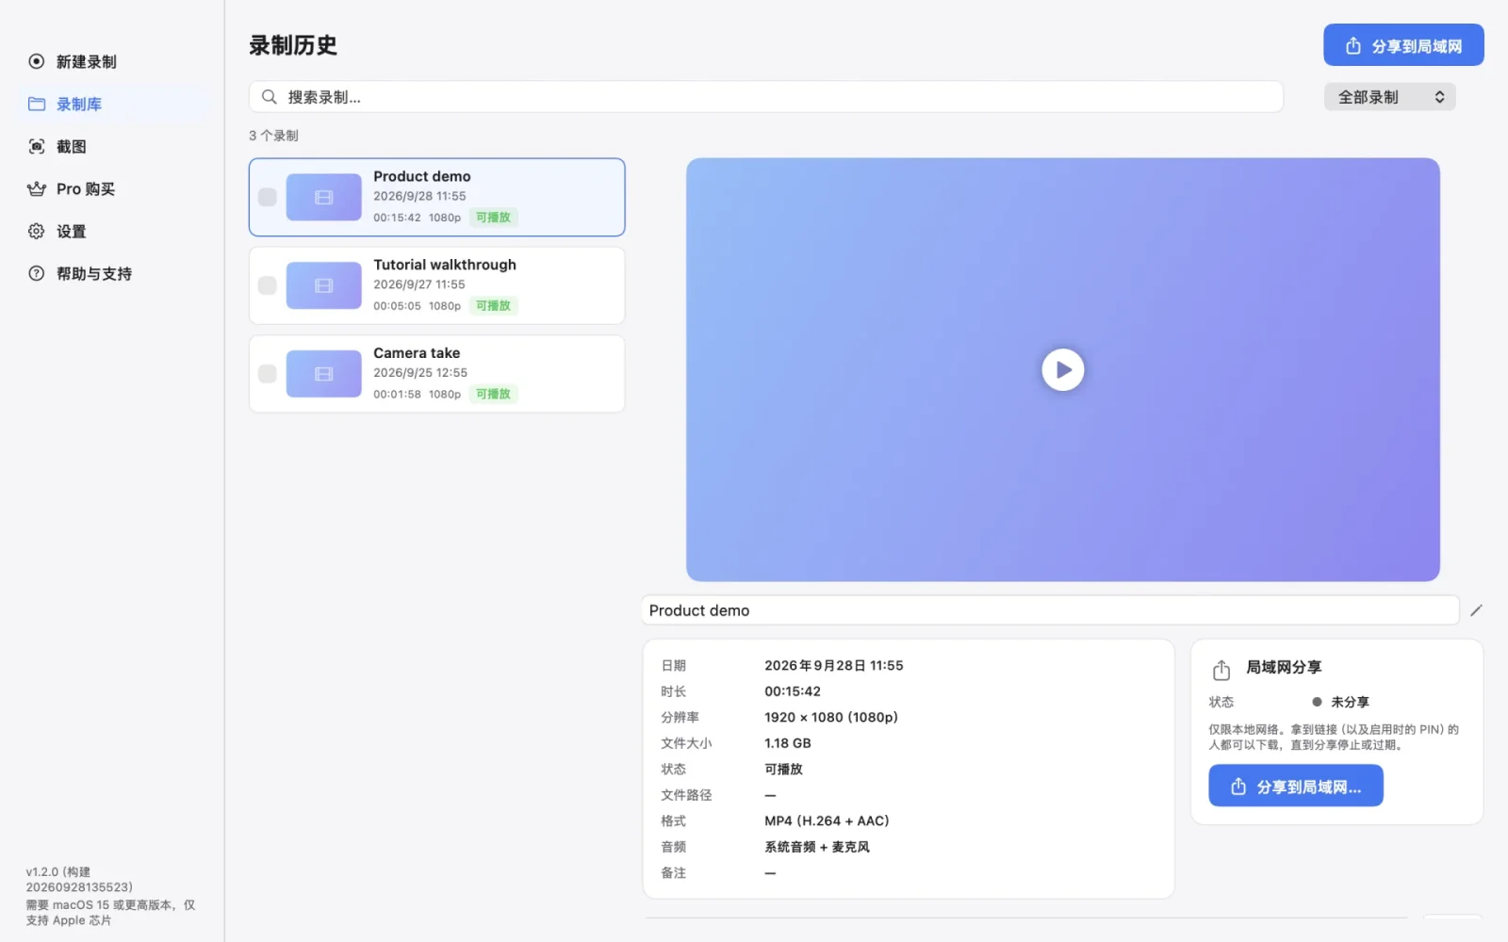Focus the 搜索录制 search field
This screenshot has height=942, width=1508.
766,97
